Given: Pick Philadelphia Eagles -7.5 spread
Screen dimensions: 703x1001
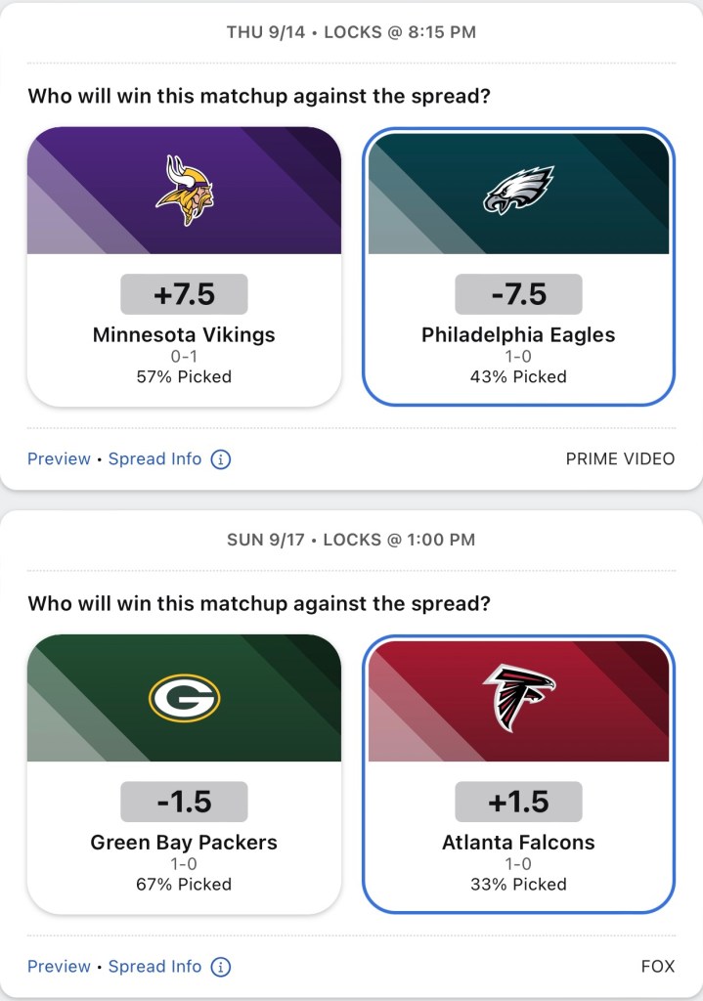Looking at the screenshot, I should [x=518, y=294].
